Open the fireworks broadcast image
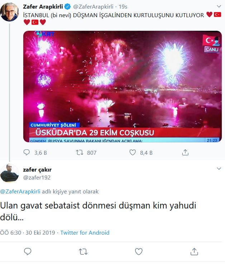 (x=123, y=87)
